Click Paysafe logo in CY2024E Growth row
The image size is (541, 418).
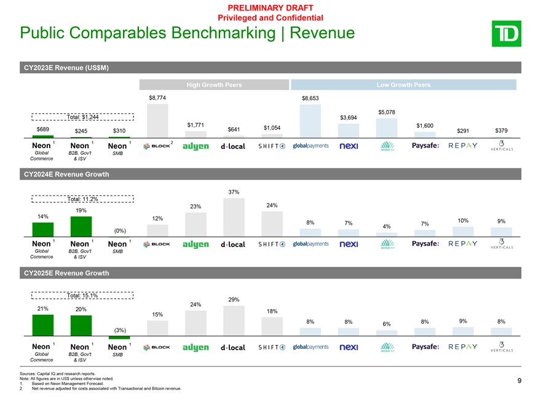(425, 243)
